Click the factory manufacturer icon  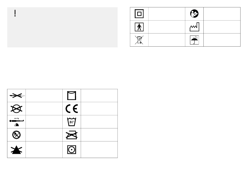click(194, 27)
